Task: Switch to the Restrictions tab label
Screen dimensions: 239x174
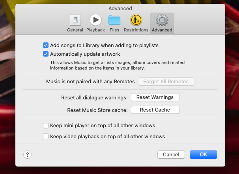Action: point(136,30)
